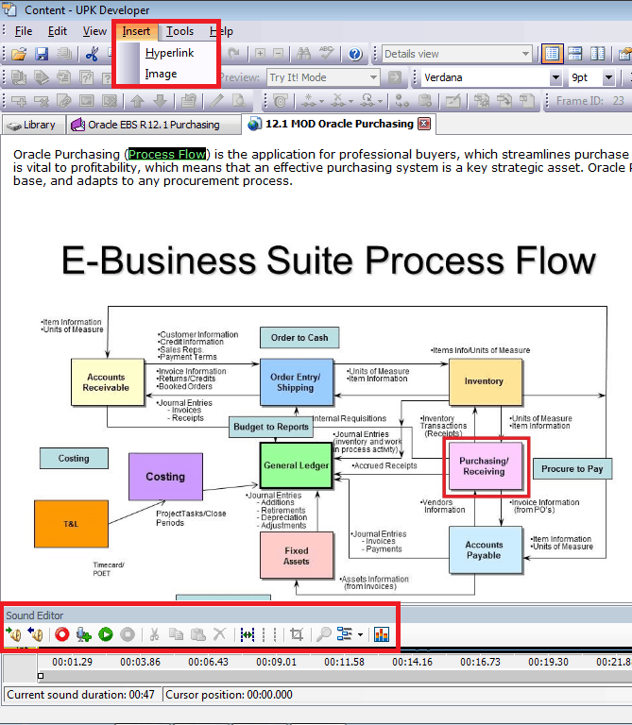Image resolution: width=632 pixels, height=725 pixels.
Task: Click the redo arrow icon
Action: tap(233, 54)
